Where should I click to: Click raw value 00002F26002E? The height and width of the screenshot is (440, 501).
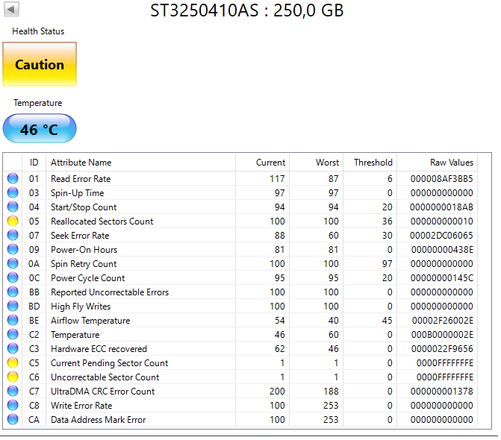(x=443, y=321)
